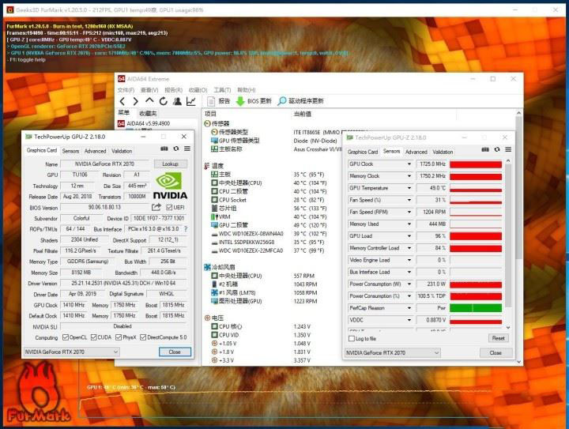Click 驱动程序更新 driver update search icon
The height and width of the screenshot is (429, 569).
point(281,101)
